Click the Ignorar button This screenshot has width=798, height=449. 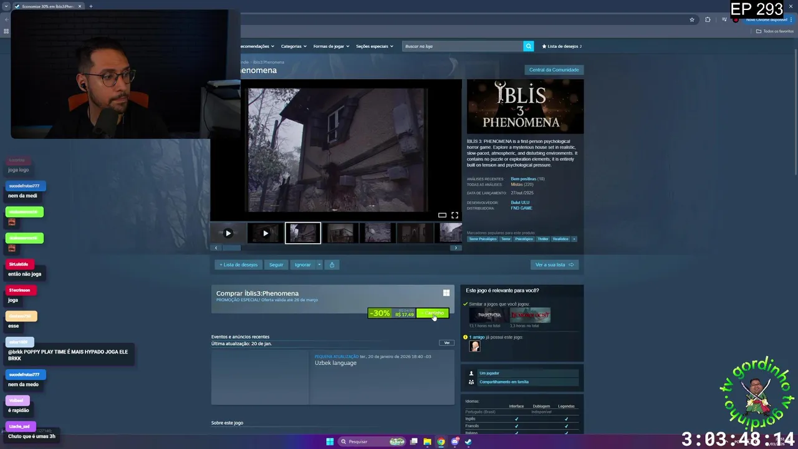tap(303, 264)
